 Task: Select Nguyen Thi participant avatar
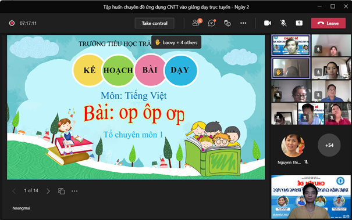coord(293,146)
